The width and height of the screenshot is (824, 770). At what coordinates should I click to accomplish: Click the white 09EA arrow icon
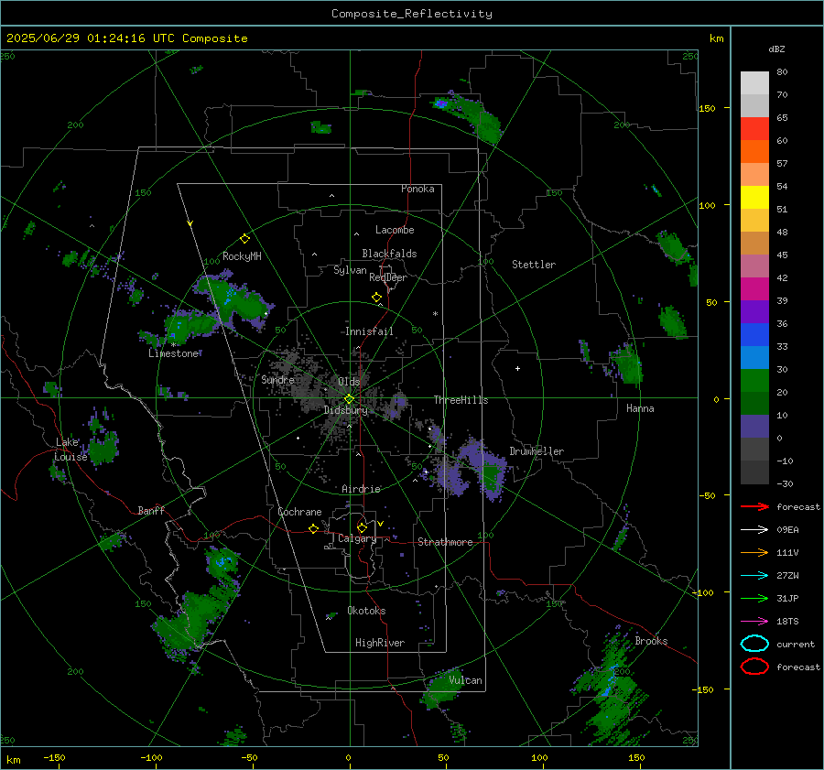tap(754, 529)
